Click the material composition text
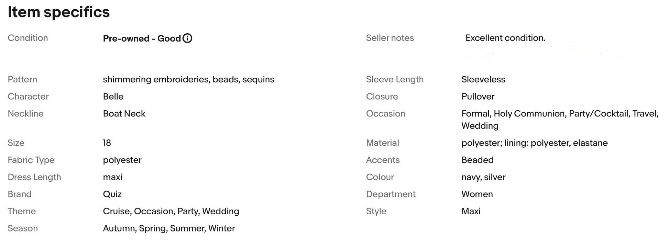669x249 pixels. pos(535,143)
